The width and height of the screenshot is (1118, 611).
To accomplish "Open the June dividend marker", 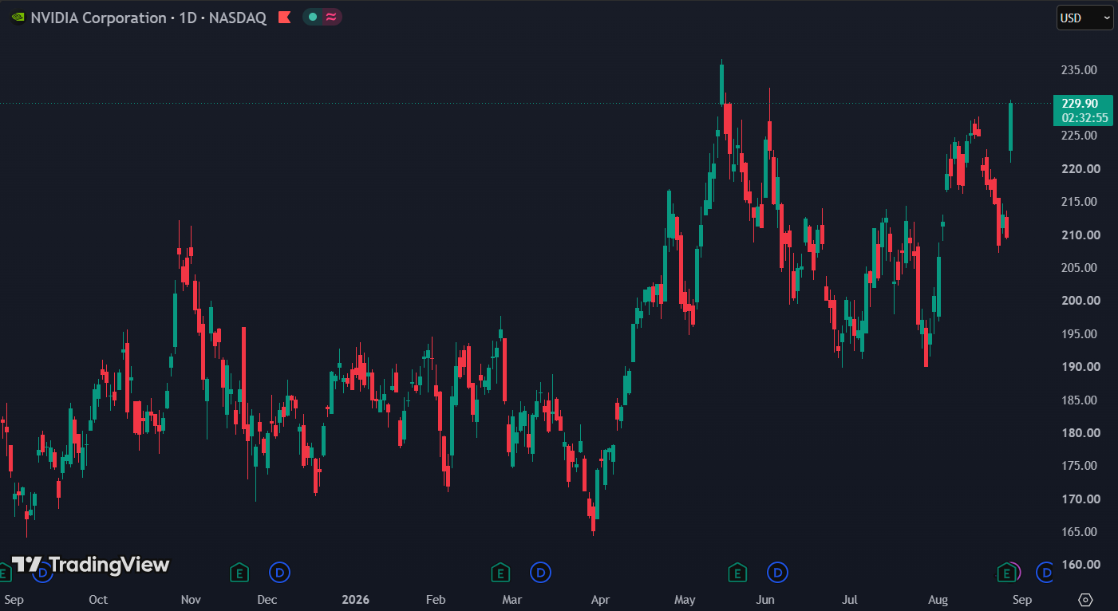I will point(777,572).
